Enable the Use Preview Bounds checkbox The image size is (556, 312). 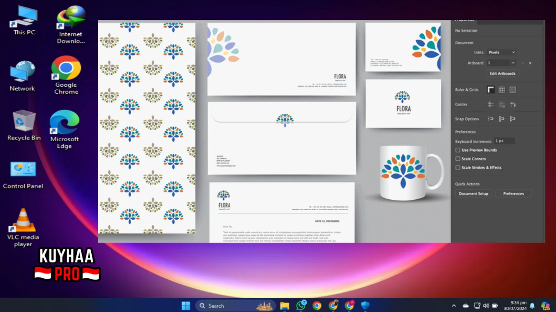[458, 150]
